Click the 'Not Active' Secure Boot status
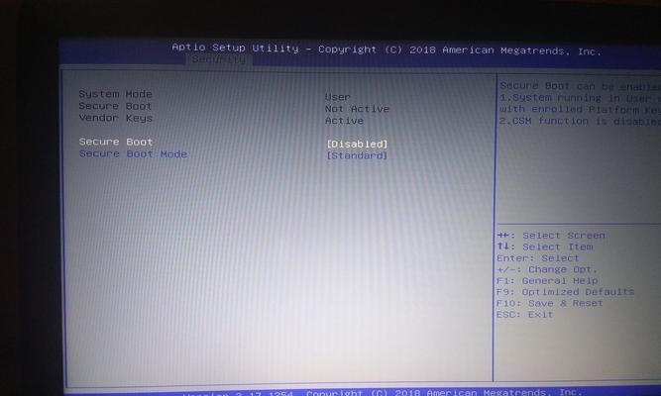This screenshot has height=396, width=661. (357, 109)
